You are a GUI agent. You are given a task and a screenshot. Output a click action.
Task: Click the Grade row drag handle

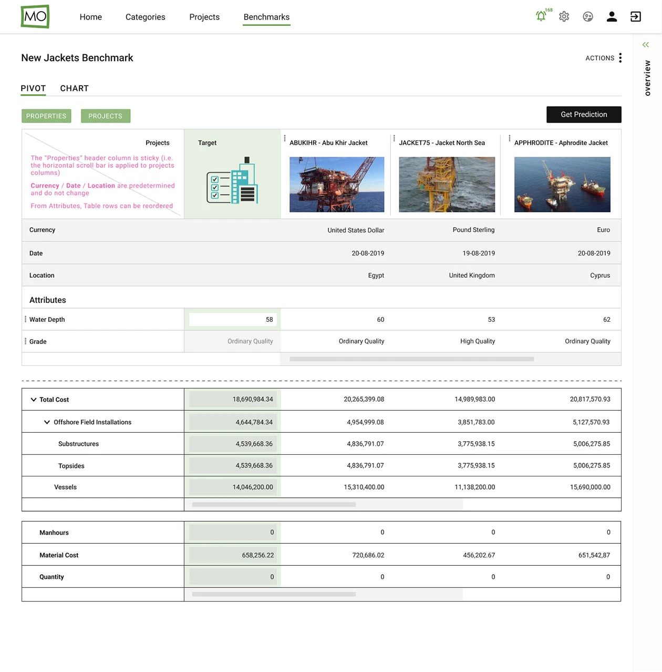click(25, 341)
